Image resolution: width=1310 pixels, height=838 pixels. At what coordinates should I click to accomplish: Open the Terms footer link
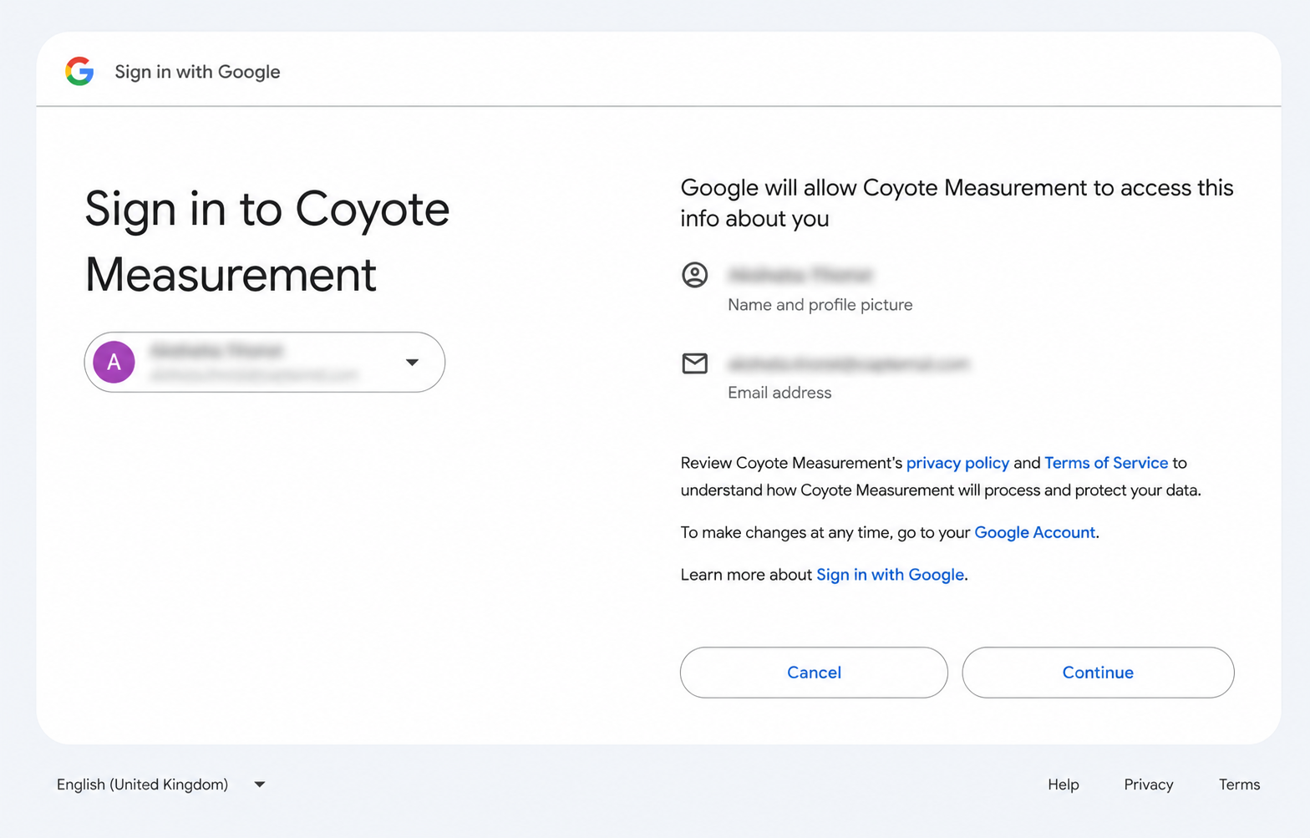1239,785
